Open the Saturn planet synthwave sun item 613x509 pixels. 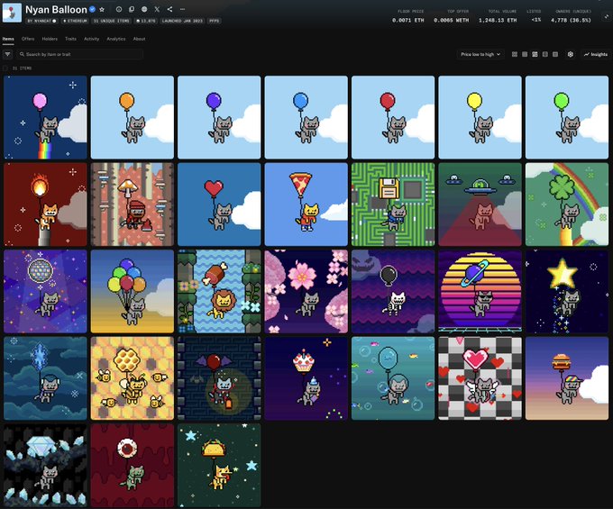(480, 291)
